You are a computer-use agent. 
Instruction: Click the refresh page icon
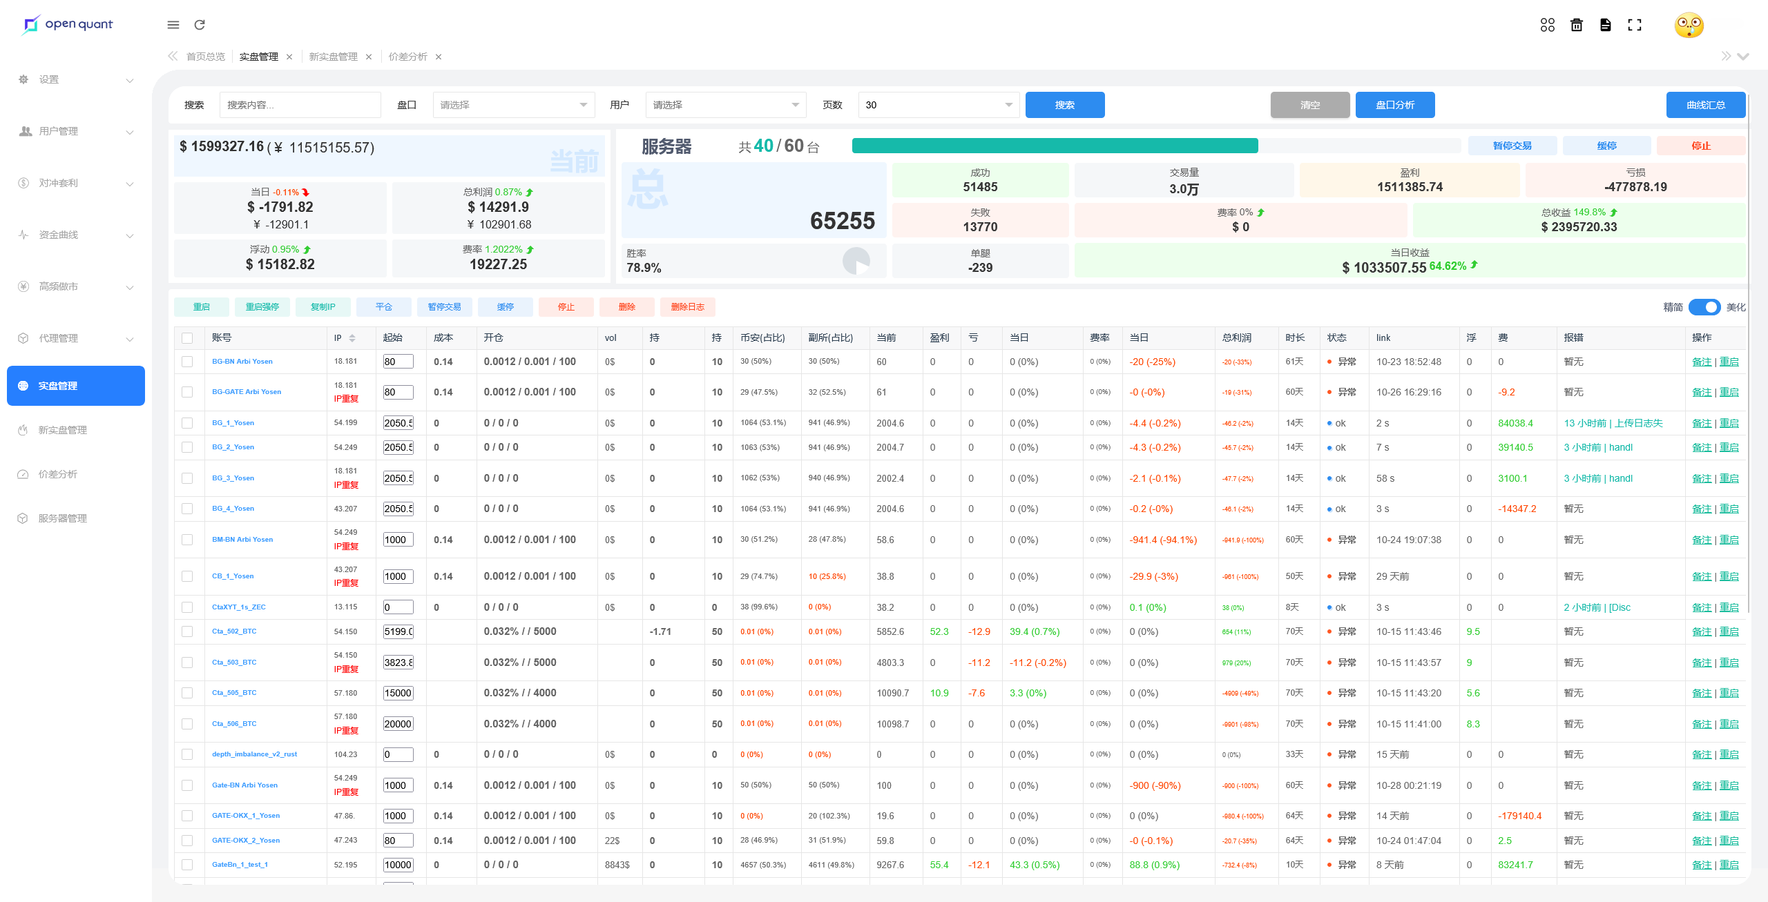(x=200, y=25)
